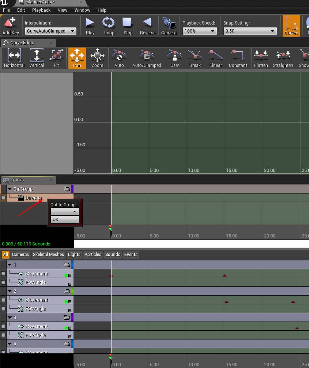Confirm Cut to Group with OK
The image size is (309, 368).
pos(64,219)
